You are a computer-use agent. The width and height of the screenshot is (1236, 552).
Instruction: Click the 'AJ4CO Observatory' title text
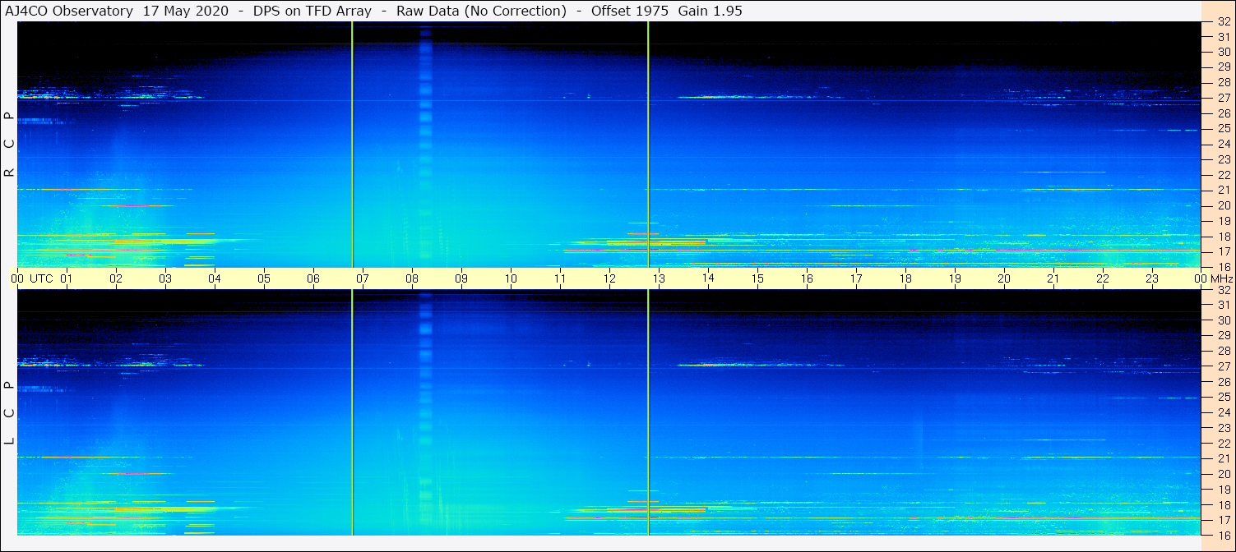pos(69,11)
